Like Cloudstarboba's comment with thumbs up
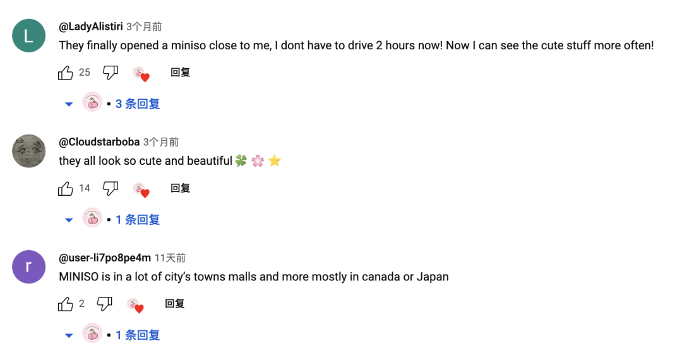682x353 pixels. (x=66, y=188)
